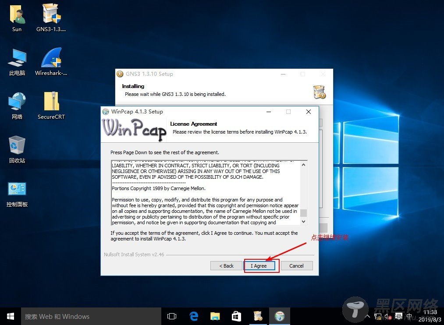The width and height of the screenshot is (444, 325).
Task: Click the 'Installing' heading in GNS3 window
Action: [133, 86]
